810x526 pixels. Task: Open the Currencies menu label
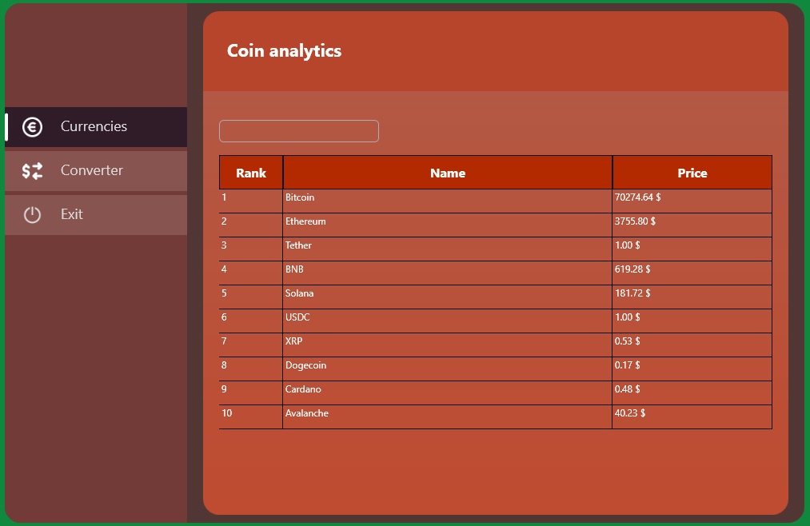pyautogui.click(x=94, y=126)
